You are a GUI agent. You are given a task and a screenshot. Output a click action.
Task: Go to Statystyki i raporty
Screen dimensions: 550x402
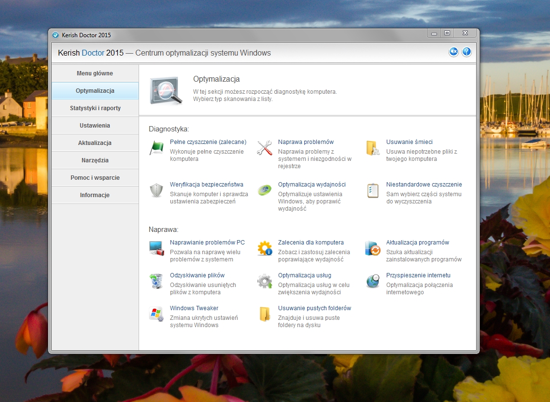(95, 108)
